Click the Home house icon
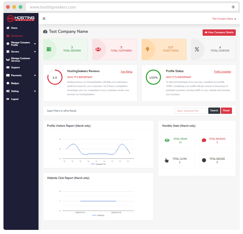The width and height of the screenshot is (243, 234). (8, 28)
